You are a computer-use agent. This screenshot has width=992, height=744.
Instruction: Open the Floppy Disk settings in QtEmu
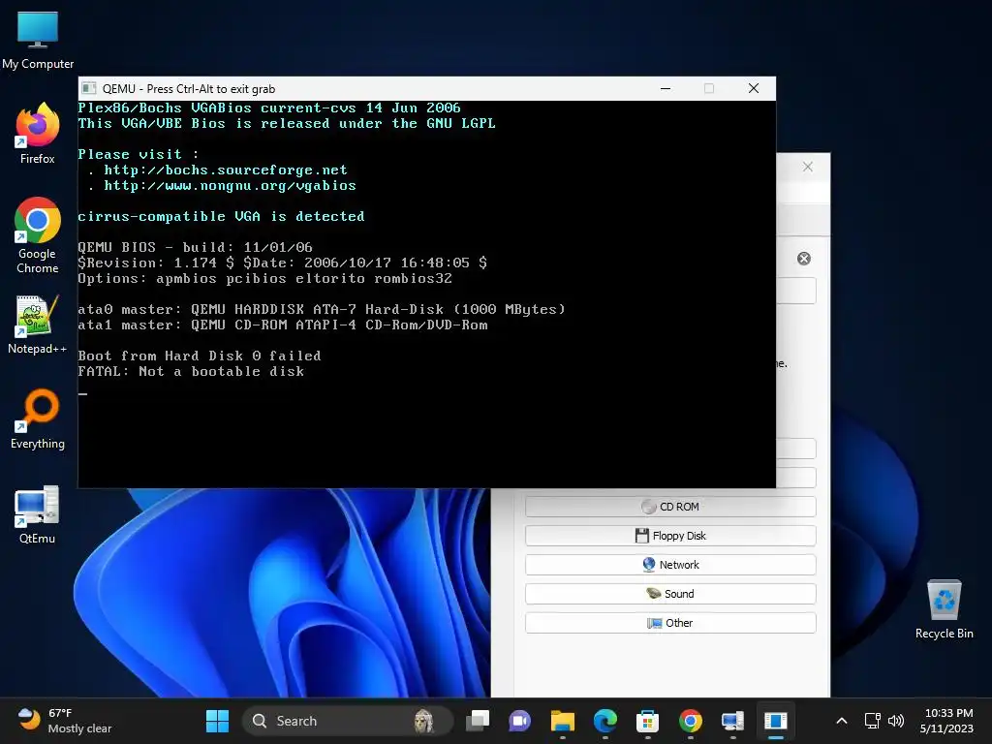[670, 536]
